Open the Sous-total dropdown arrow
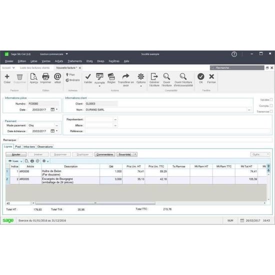The image size is (275, 275). (135, 154)
